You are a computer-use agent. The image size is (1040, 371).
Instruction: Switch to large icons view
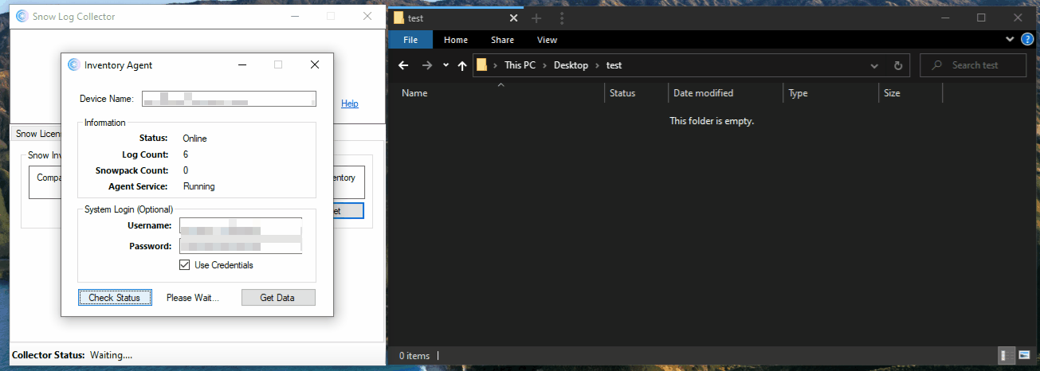(x=1024, y=355)
